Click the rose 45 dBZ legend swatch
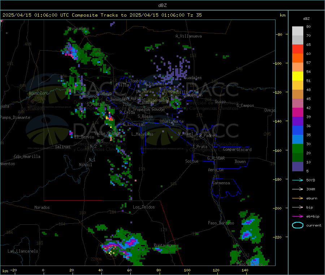The width and height of the screenshot is (325, 275). (x=298, y=103)
